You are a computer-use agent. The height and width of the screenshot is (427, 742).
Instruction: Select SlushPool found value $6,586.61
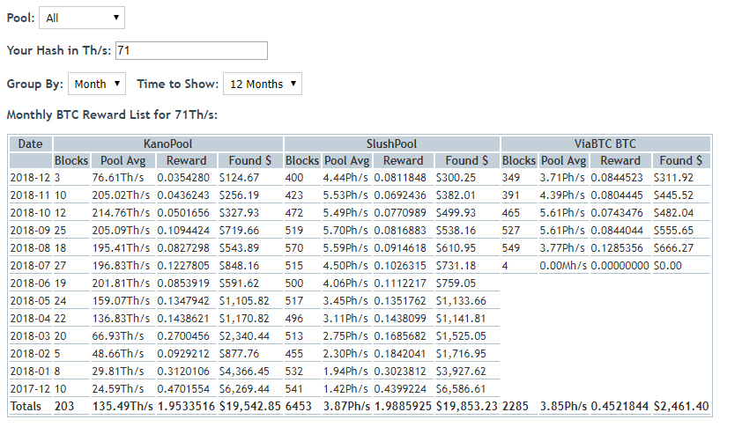pyautogui.click(x=461, y=389)
